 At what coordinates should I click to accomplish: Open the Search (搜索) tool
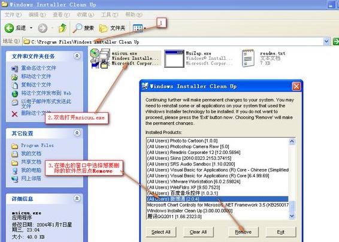tap(83, 28)
